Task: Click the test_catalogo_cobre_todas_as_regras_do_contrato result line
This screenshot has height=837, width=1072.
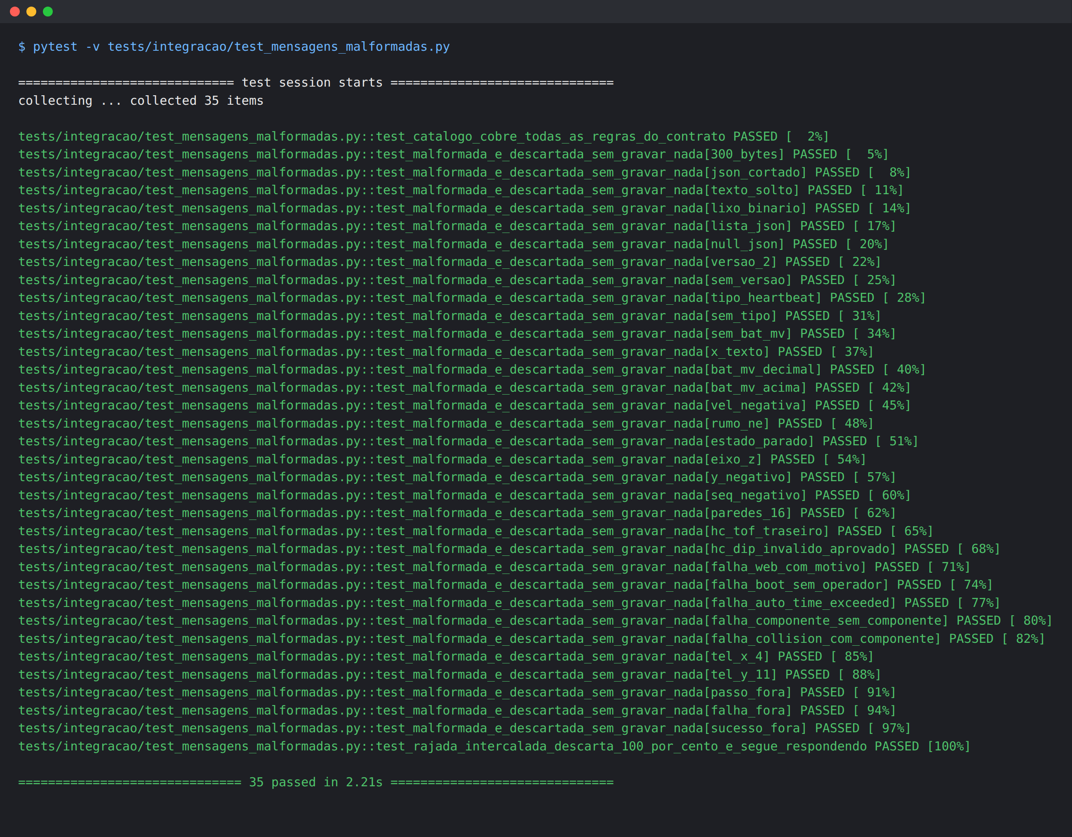Action: click(423, 136)
